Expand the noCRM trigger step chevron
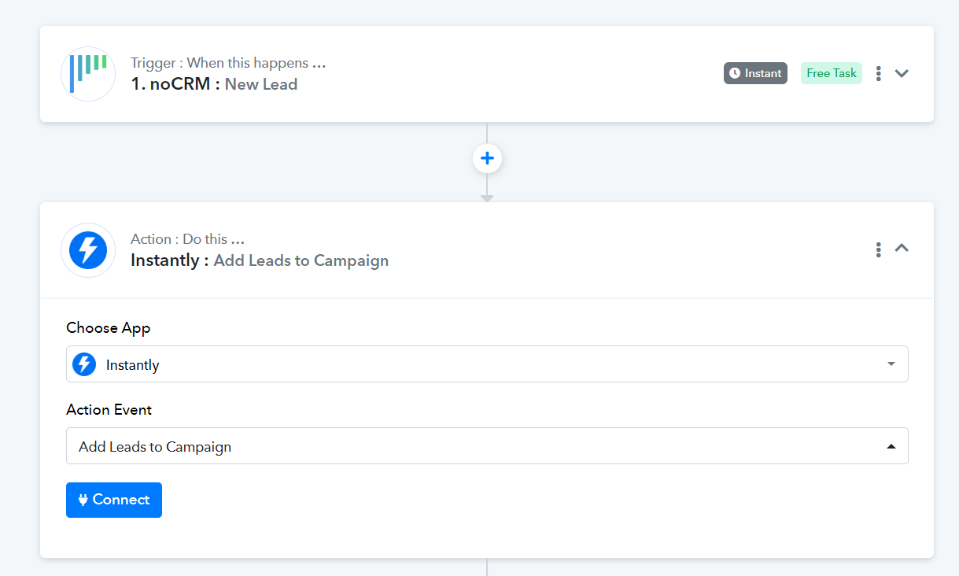Screen dimensions: 959x576 point(902,73)
